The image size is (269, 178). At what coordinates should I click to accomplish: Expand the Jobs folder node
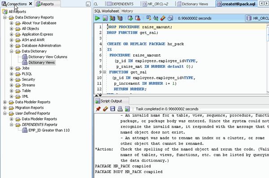tap(11, 68)
